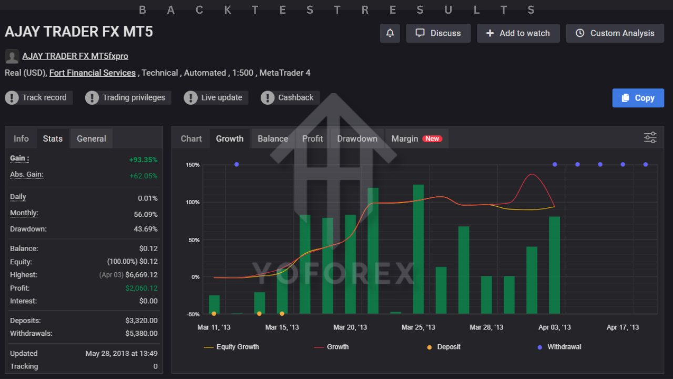Image resolution: width=673 pixels, height=379 pixels.
Task: Click Track record warning icon
Action: pyautogui.click(x=12, y=98)
